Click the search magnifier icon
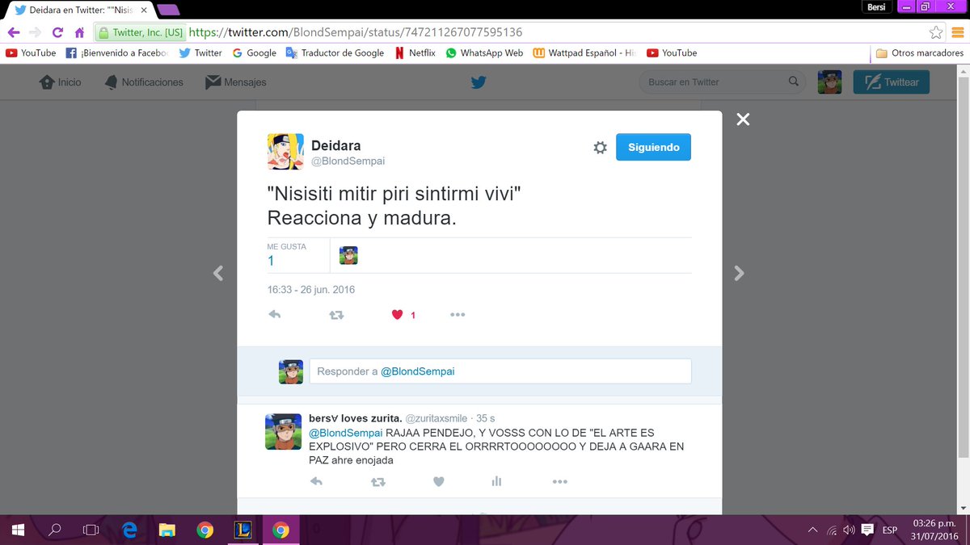970x545 pixels. [x=795, y=82]
